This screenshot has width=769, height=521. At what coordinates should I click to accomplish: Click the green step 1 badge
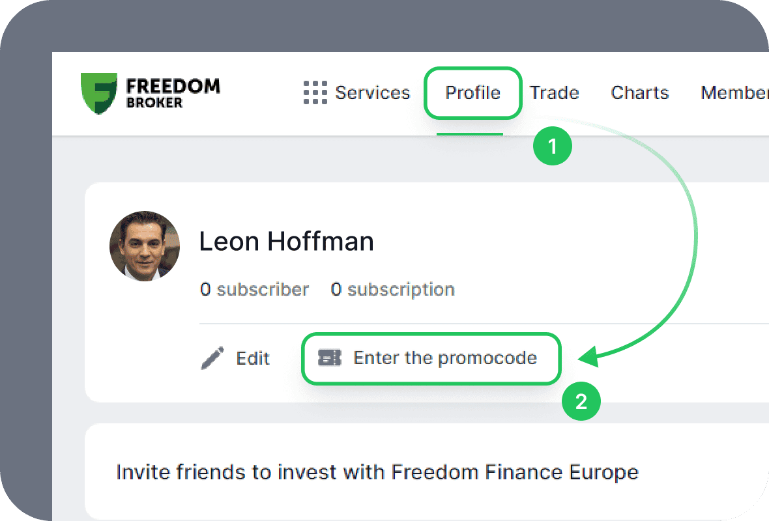tap(553, 146)
